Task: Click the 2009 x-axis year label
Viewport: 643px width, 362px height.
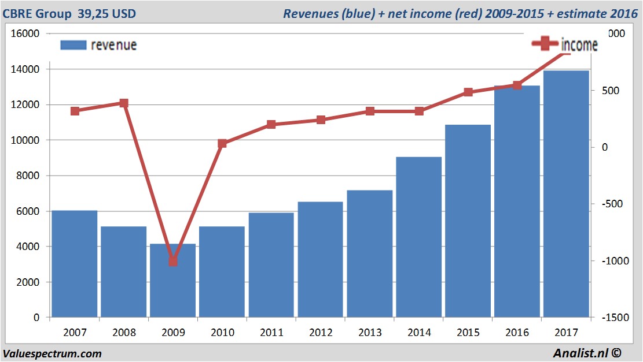Action: click(x=173, y=332)
